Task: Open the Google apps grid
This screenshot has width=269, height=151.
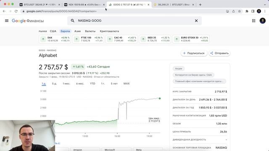Action: (x=253, y=21)
